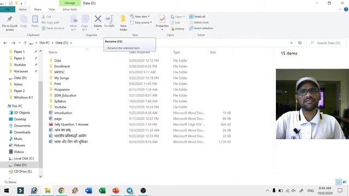This screenshot has height=196, width=349.
Task: Open the New item dropdown
Action: pyautogui.click(x=140, y=17)
